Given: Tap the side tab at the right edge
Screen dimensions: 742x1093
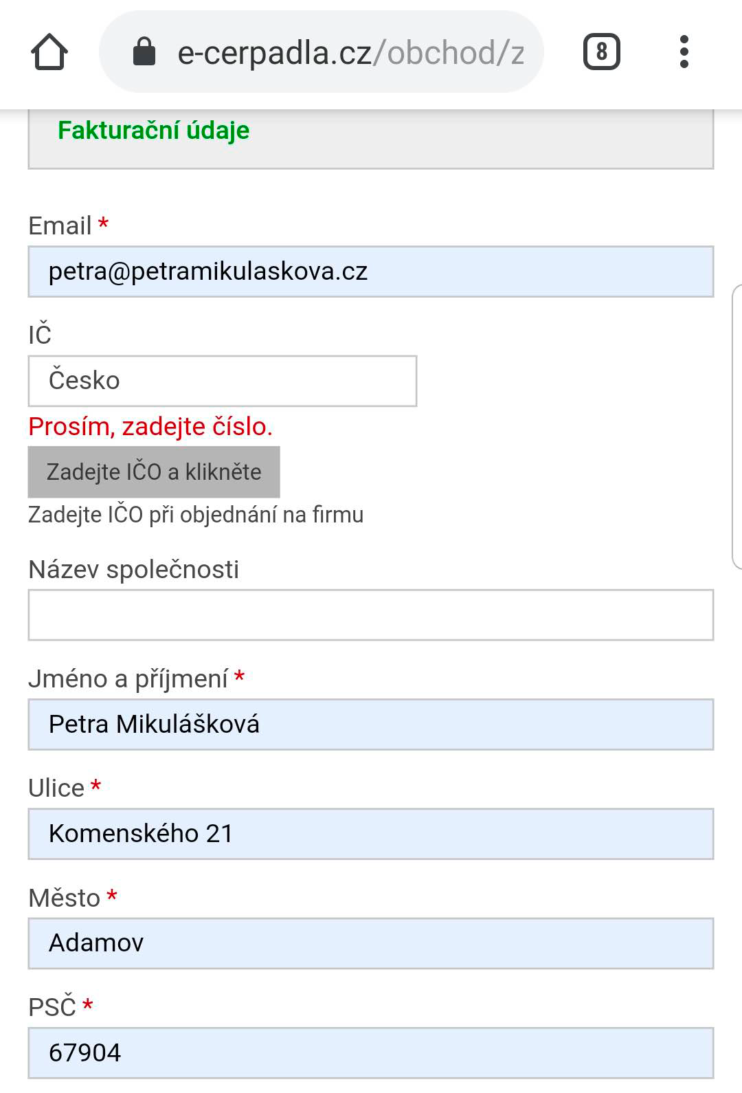Looking at the screenshot, I should point(737,427).
